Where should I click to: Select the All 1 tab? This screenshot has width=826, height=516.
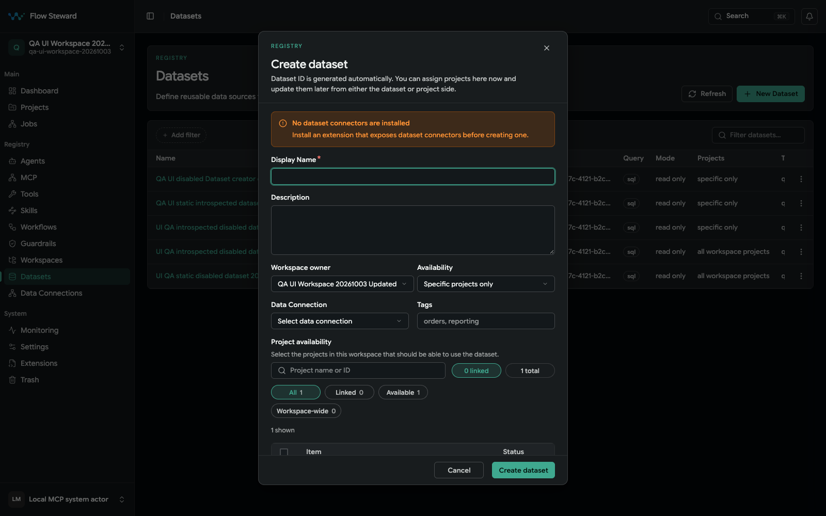tap(296, 392)
